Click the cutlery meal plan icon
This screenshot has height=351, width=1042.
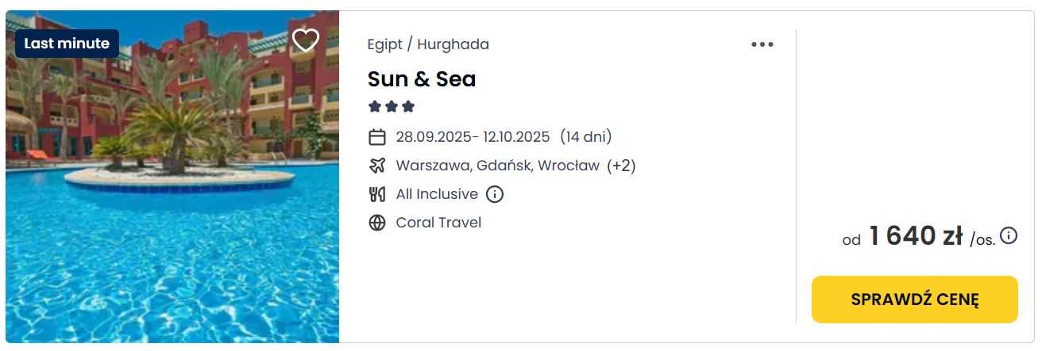coord(377,194)
